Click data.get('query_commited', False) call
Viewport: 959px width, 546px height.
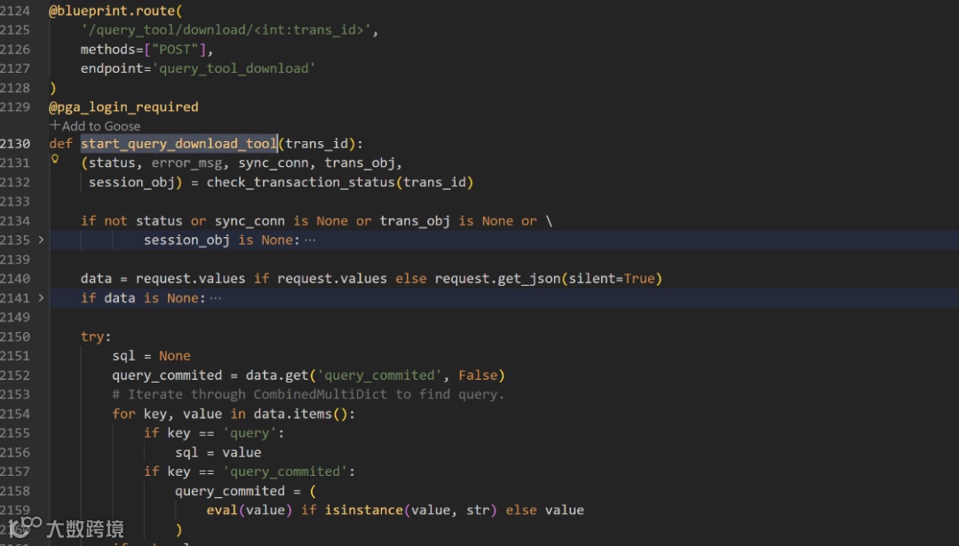pos(375,376)
